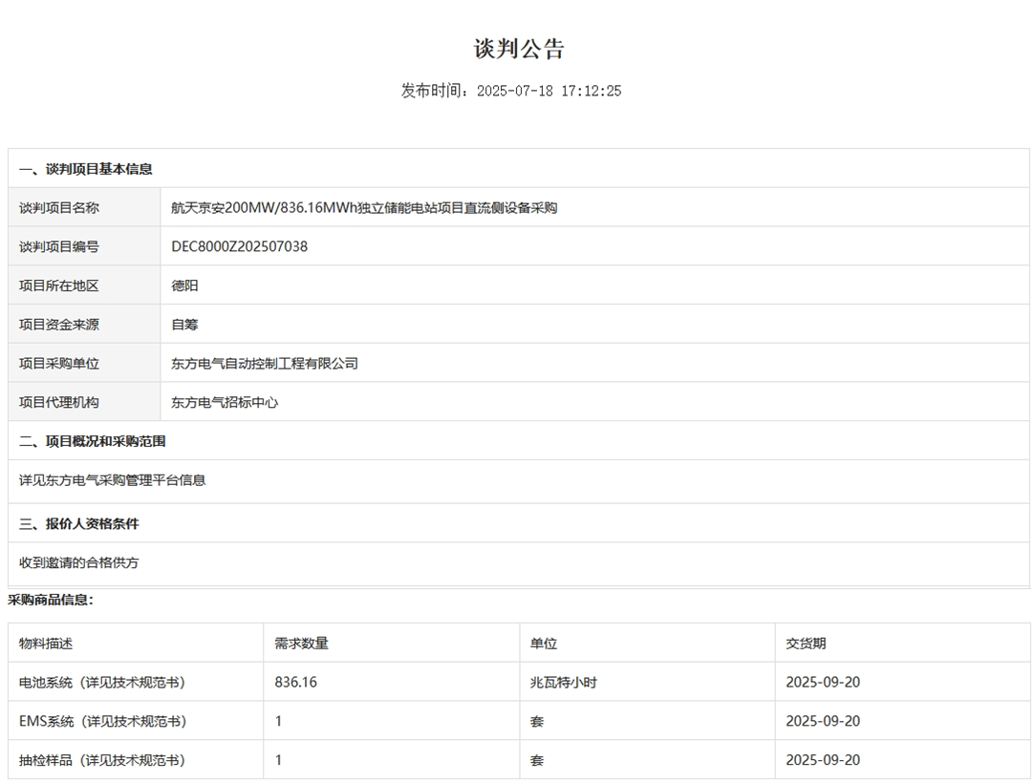
Task: Select the EMS系统 unit 套
Action: (x=537, y=721)
